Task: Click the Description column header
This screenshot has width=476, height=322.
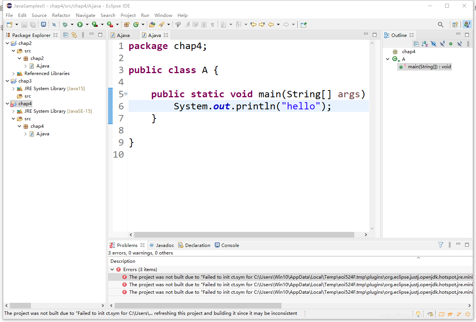Action: point(123,261)
